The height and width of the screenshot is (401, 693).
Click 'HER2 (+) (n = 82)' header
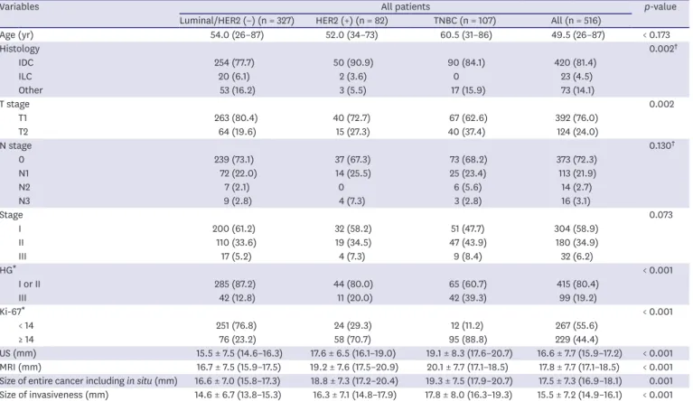point(351,21)
